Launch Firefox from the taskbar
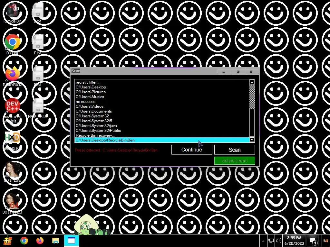The image size is (330, 247). click(40, 241)
